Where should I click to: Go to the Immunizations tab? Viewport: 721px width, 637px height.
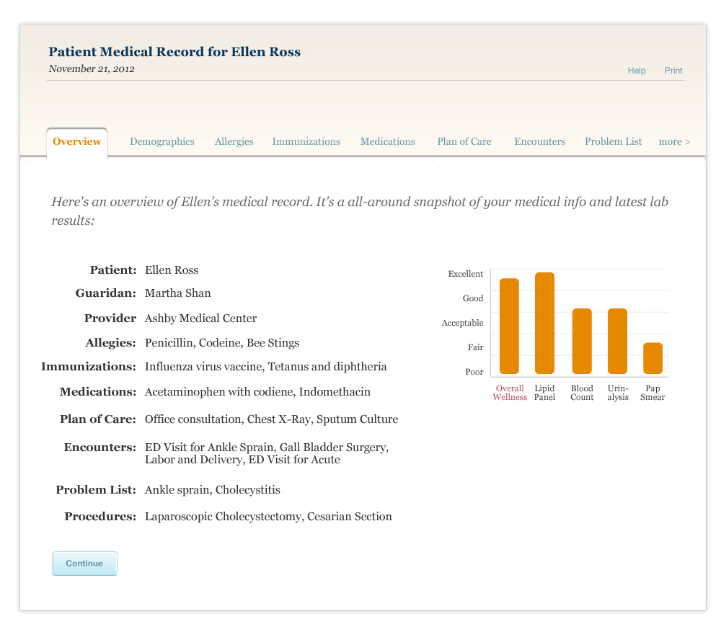click(306, 141)
